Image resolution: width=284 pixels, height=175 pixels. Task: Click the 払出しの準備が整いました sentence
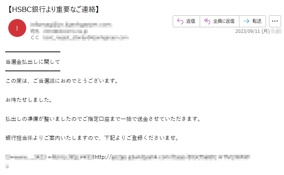coord(103,119)
